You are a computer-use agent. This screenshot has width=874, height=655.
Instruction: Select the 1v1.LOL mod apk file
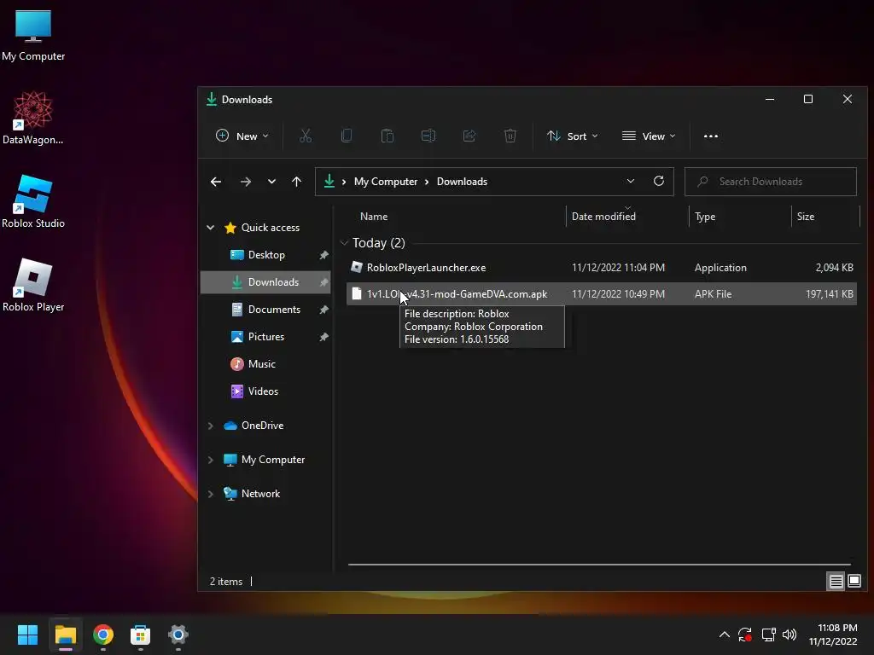(602, 293)
